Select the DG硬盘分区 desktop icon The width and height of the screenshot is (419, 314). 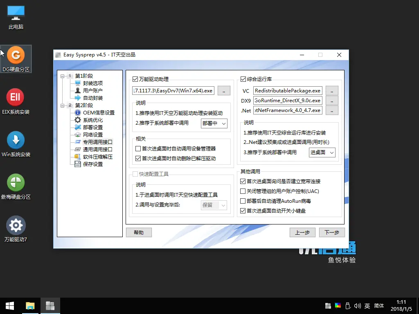(x=16, y=59)
